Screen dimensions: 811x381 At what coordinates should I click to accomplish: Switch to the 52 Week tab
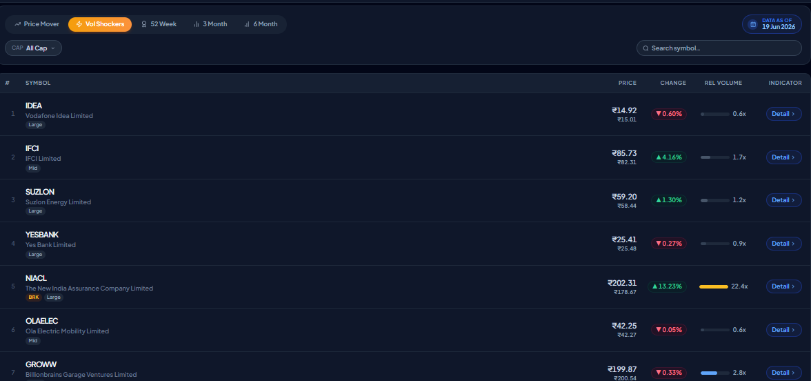pyautogui.click(x=159, y=24)
